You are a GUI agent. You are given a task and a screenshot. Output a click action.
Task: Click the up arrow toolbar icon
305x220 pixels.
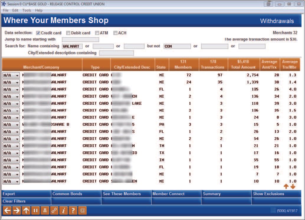26,211
